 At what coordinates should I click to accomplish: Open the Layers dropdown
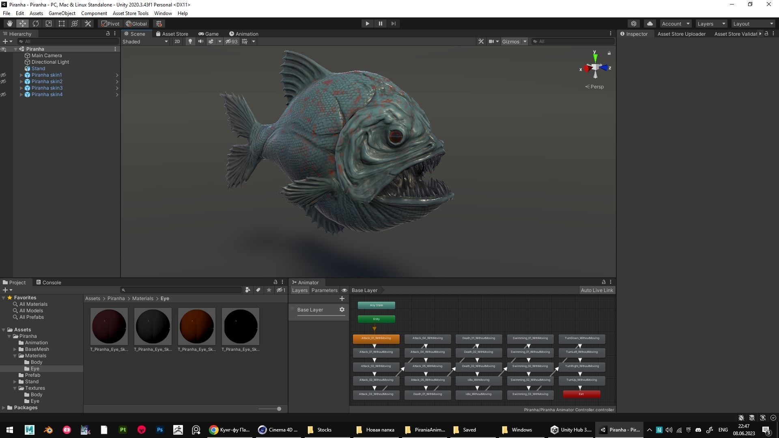711,24
